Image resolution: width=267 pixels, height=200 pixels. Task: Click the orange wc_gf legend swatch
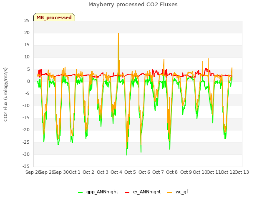[x=170, y=192]
